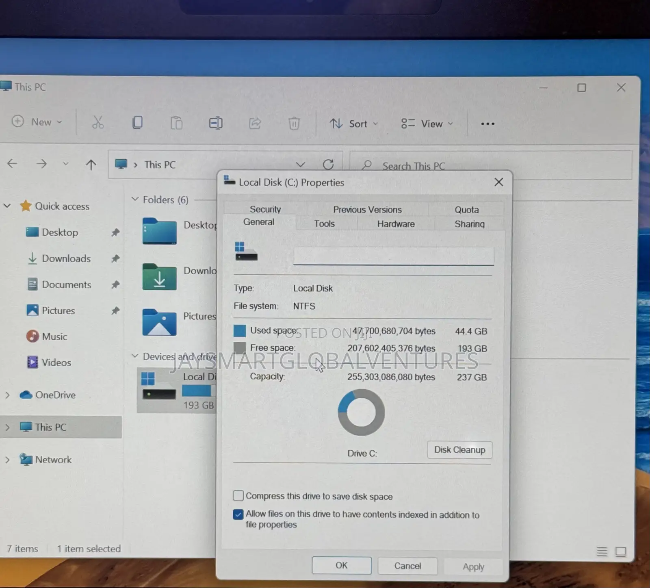The image size is (650, 588).
Task: Click the Share icon in toolbar
Action: pyautogui.click(x=255, y=123)
